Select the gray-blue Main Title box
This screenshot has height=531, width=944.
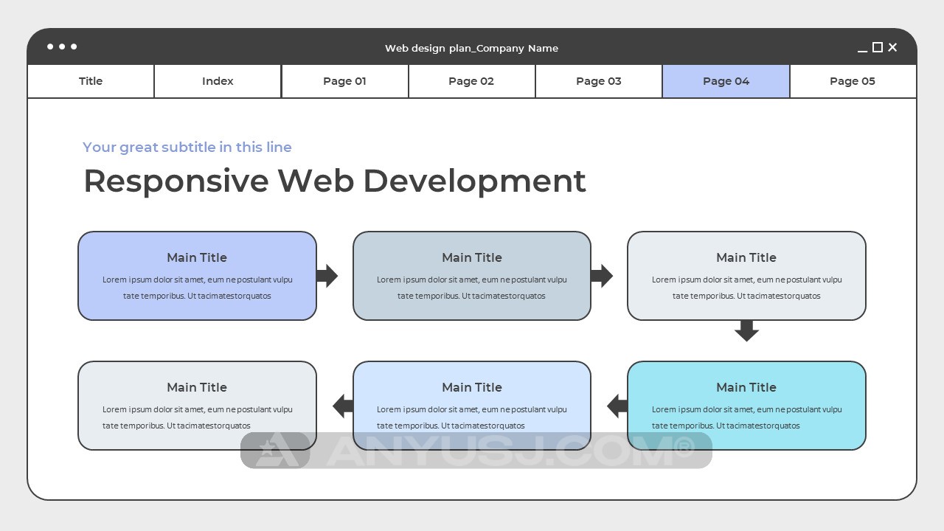point(472,276)
